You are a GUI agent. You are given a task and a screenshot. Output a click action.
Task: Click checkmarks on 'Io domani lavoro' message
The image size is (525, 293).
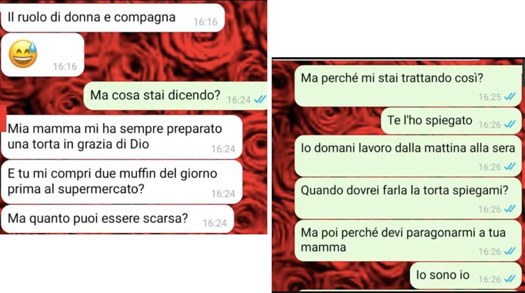click(x=509, y=167)
